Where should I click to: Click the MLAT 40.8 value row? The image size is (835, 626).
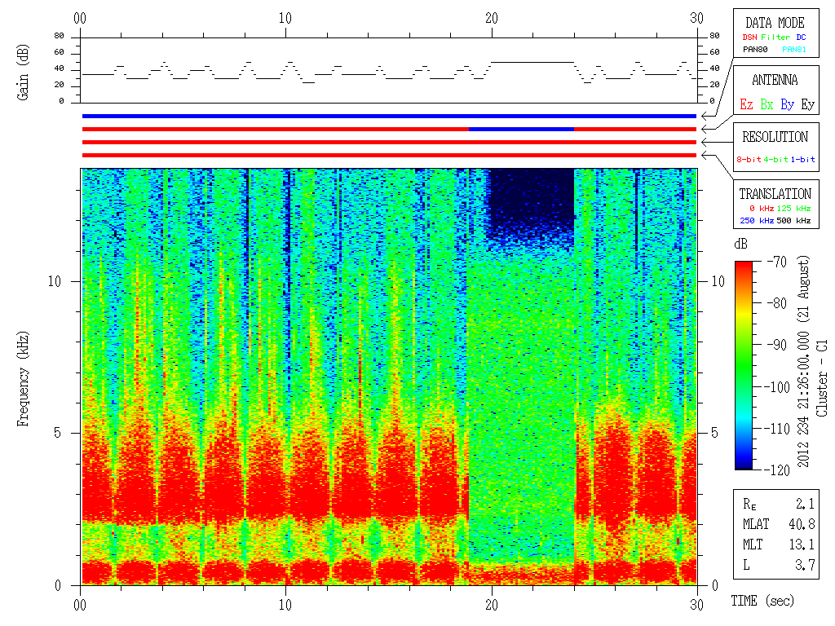point(779,524)
